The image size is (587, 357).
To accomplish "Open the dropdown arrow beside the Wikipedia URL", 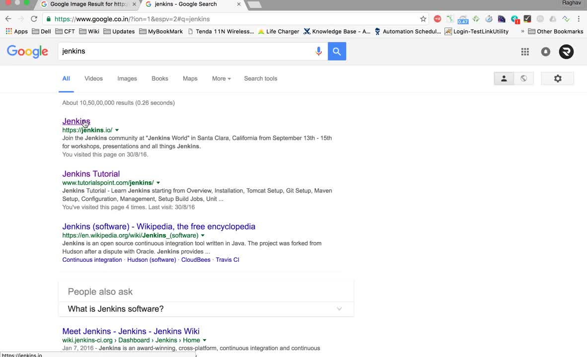I will pyautogui.click(x=203, y=236).
